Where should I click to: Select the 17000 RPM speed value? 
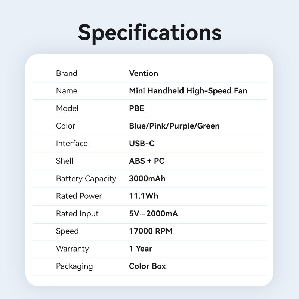click(151, 231)
